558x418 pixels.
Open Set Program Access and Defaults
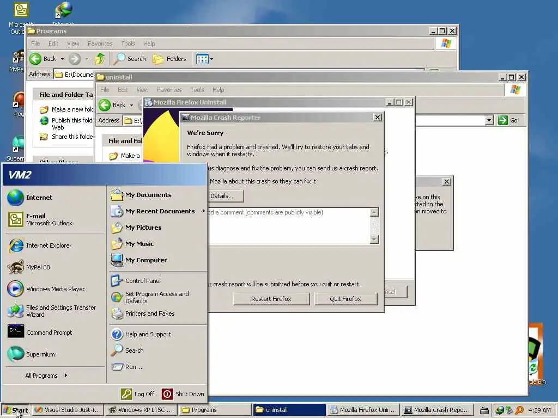158,297
